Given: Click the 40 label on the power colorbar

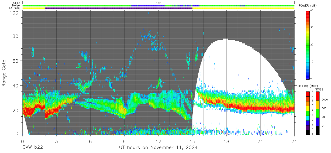Looking at the screenshot, I should pyautogui.click(x=312, y=11).
